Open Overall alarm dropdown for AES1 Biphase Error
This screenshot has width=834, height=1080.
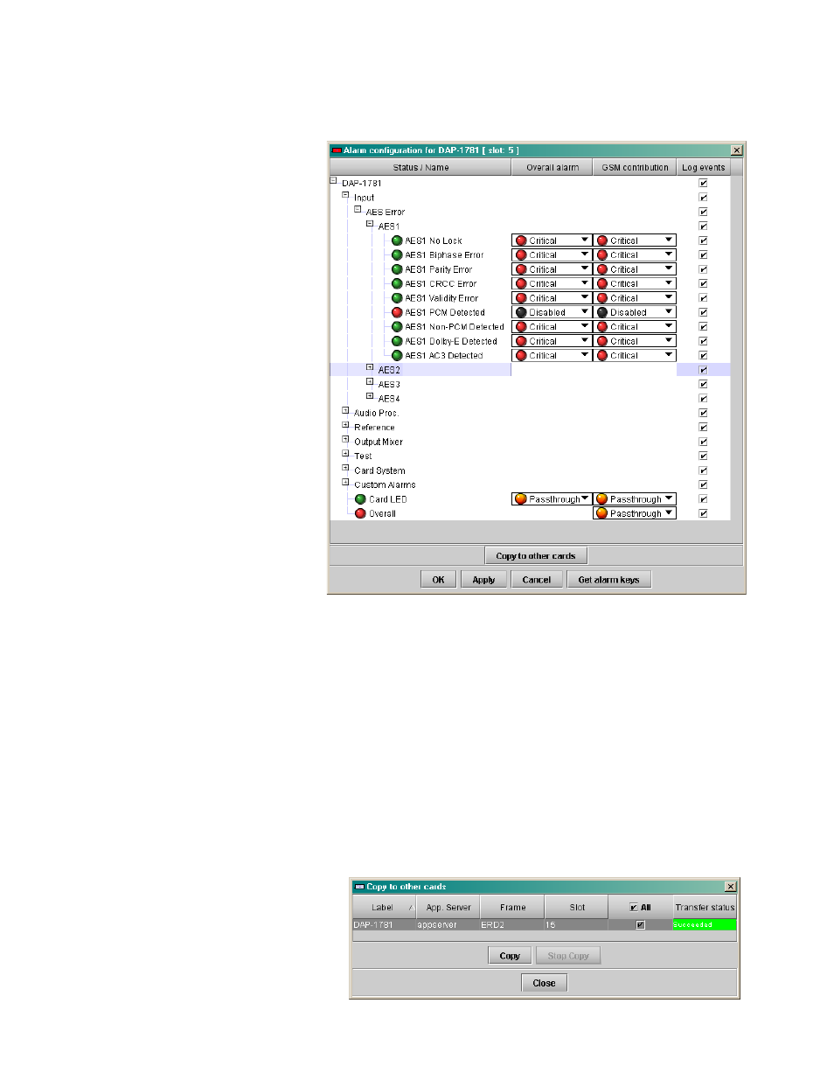(552, 255)
